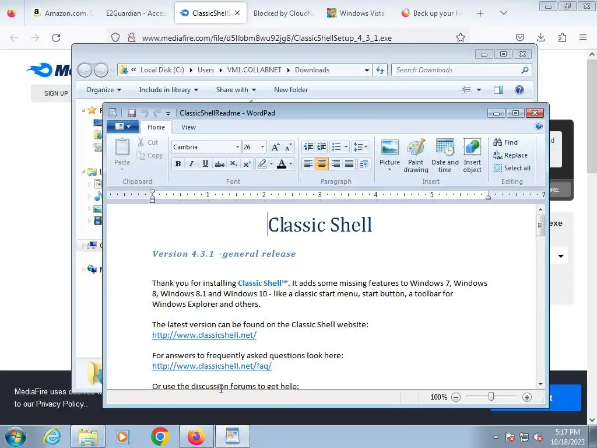
Task: Open Customize Quick Access Toolbar dropdown
Action: pyautogui.click(x=168, y=113)
